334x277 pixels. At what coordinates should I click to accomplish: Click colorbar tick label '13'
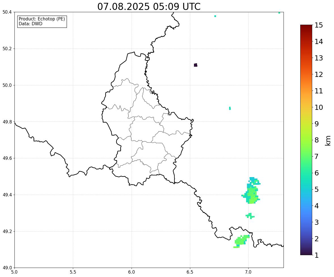319,58
